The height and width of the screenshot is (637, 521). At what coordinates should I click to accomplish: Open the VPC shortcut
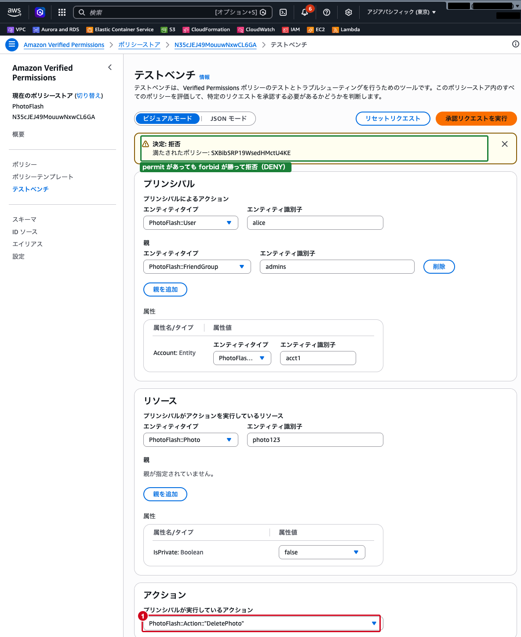(x=17, y=29)
